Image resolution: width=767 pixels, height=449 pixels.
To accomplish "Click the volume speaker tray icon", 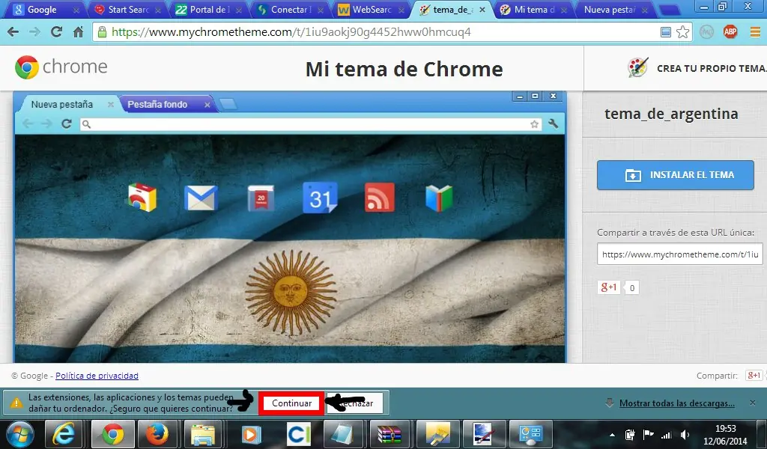I will [x=685, y=434].
